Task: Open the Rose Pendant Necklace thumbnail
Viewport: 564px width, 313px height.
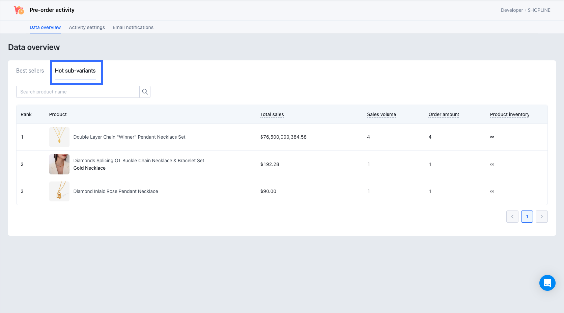Action: (59, 191)
